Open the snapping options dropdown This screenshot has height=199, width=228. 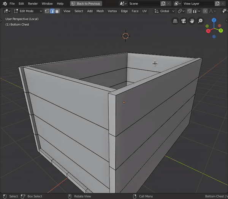point(197,11)
